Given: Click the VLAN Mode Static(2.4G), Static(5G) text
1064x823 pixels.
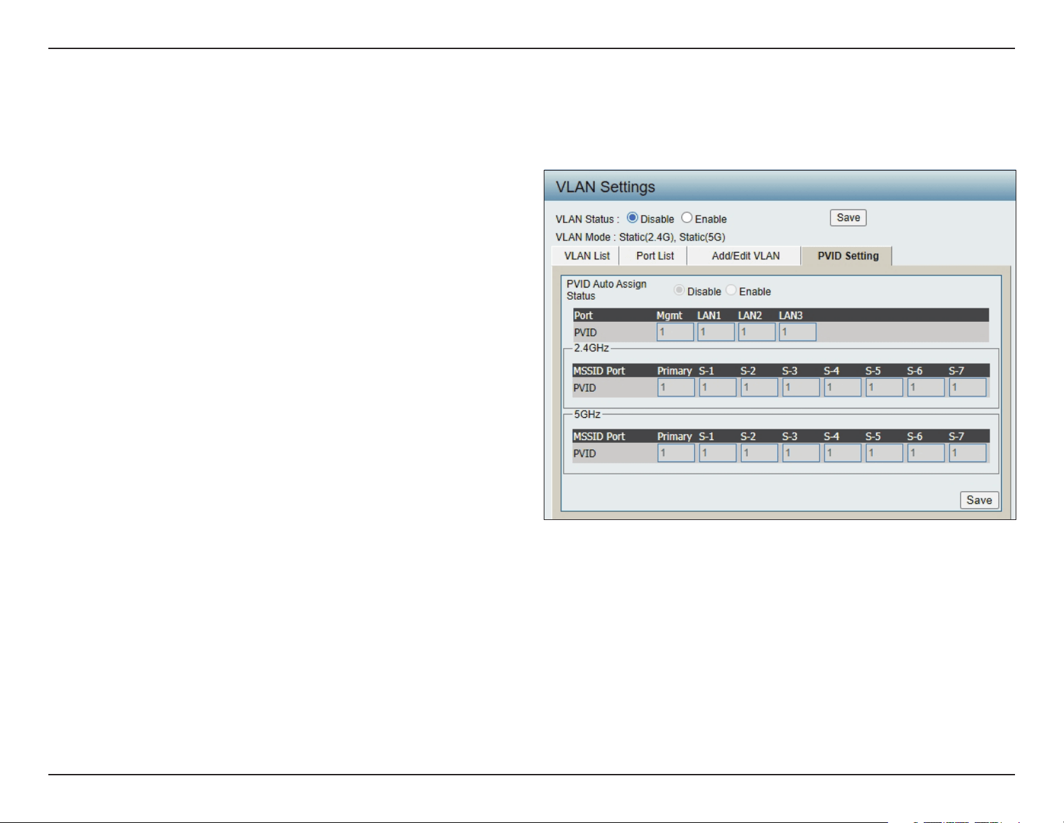Looking at the screenshot, I should [x=640, y=237].
